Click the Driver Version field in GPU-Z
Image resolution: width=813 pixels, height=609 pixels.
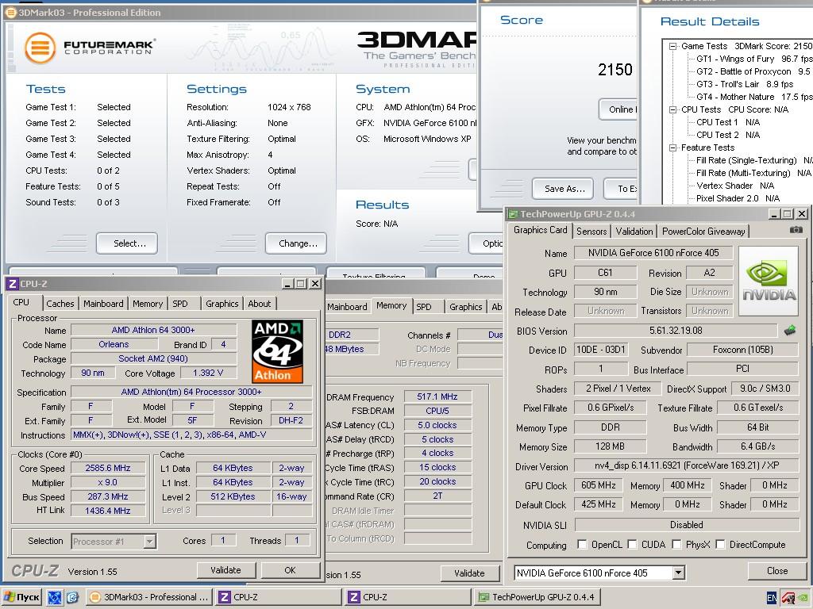tap(687, 465)
